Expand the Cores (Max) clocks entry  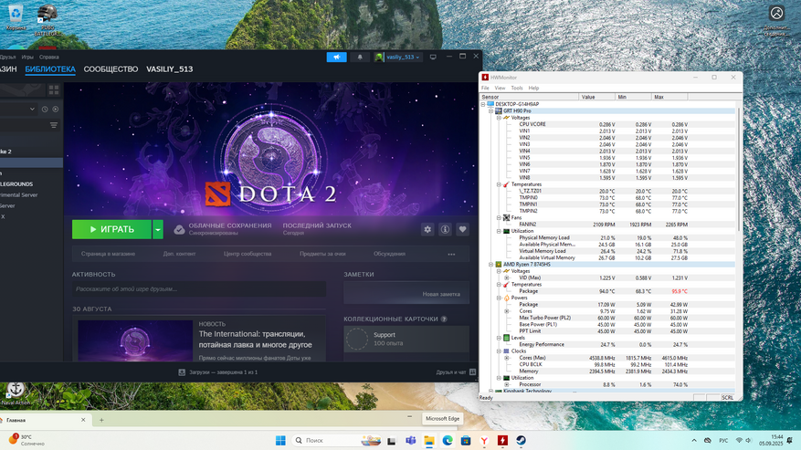[x=507, y=358]
